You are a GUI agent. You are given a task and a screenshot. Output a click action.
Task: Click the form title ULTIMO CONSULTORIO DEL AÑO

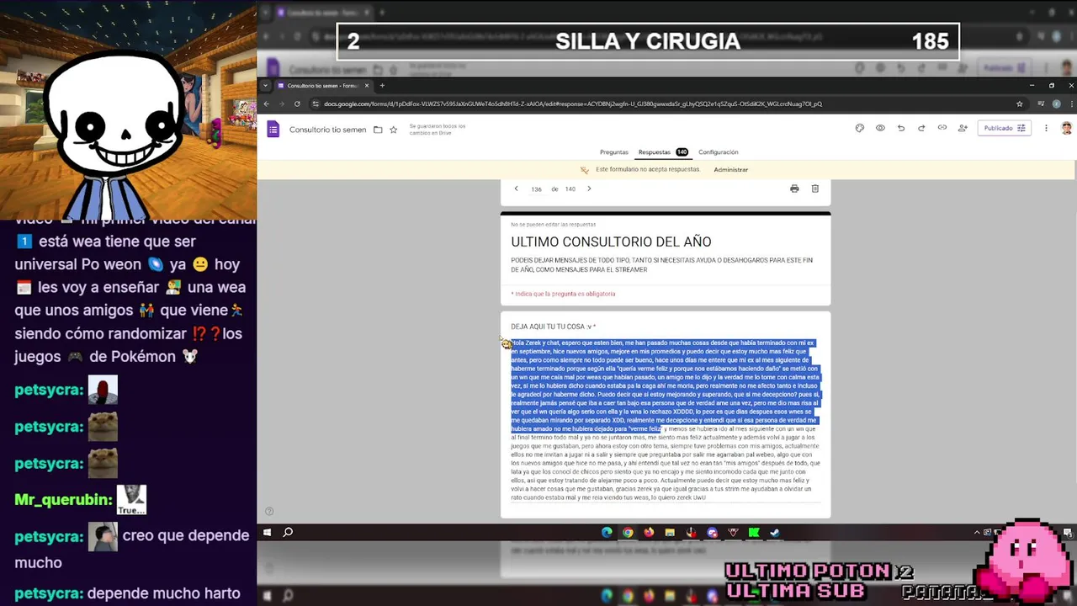coord(611,242)
